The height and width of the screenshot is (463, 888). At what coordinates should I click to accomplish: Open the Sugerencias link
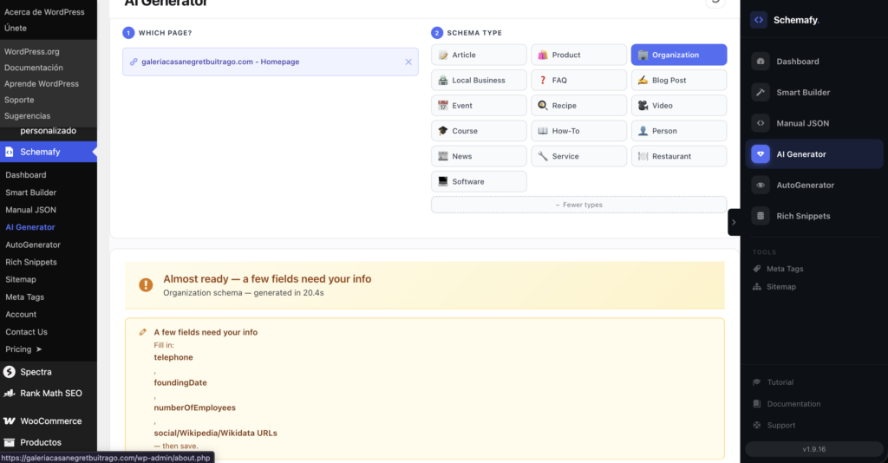coord(27,116)
